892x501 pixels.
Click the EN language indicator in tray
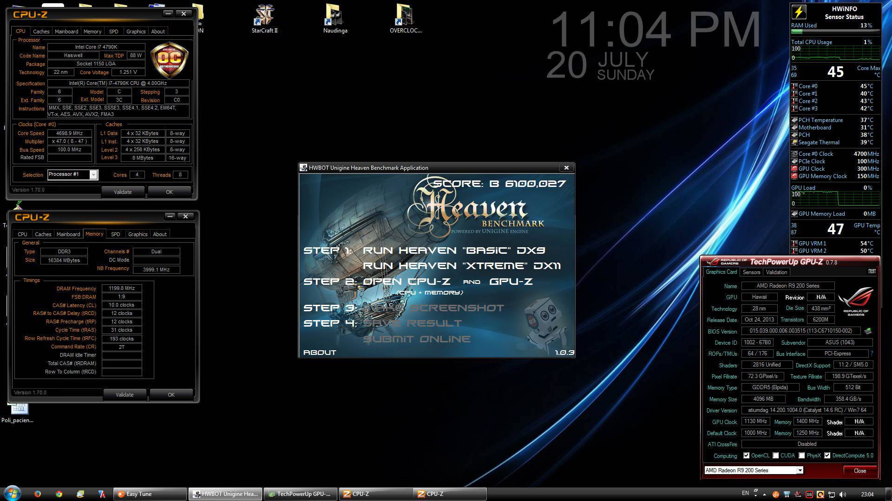tap(745, 494)
